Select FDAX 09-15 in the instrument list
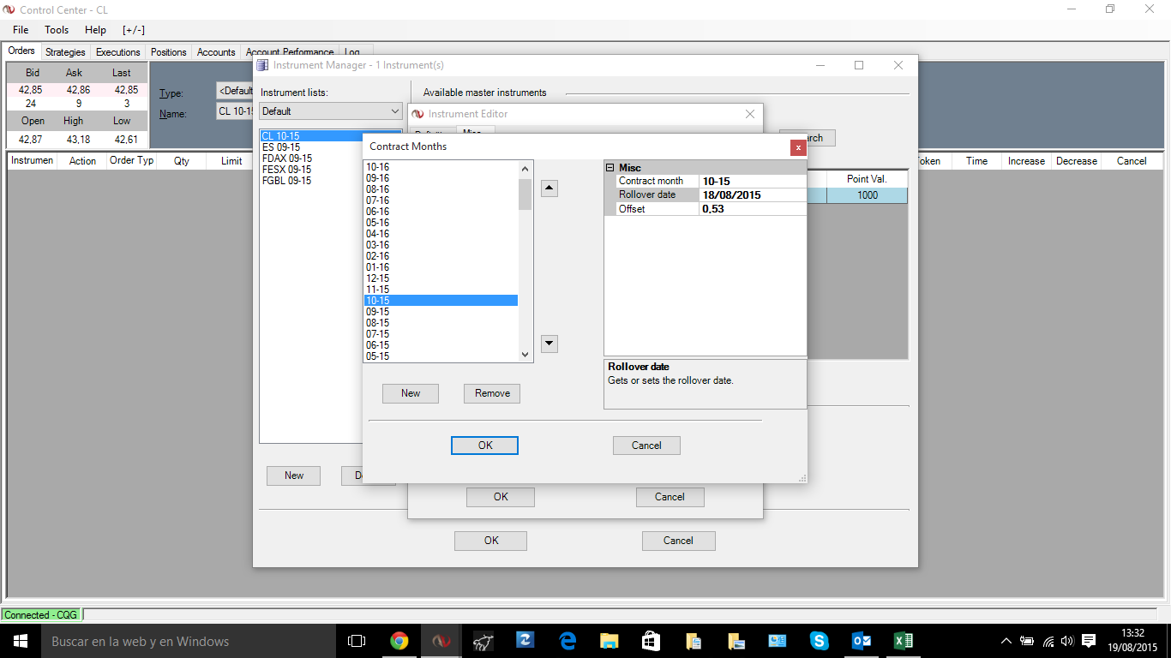The width and height of the screenshot is (1171, 658). (x=287, y=159)
